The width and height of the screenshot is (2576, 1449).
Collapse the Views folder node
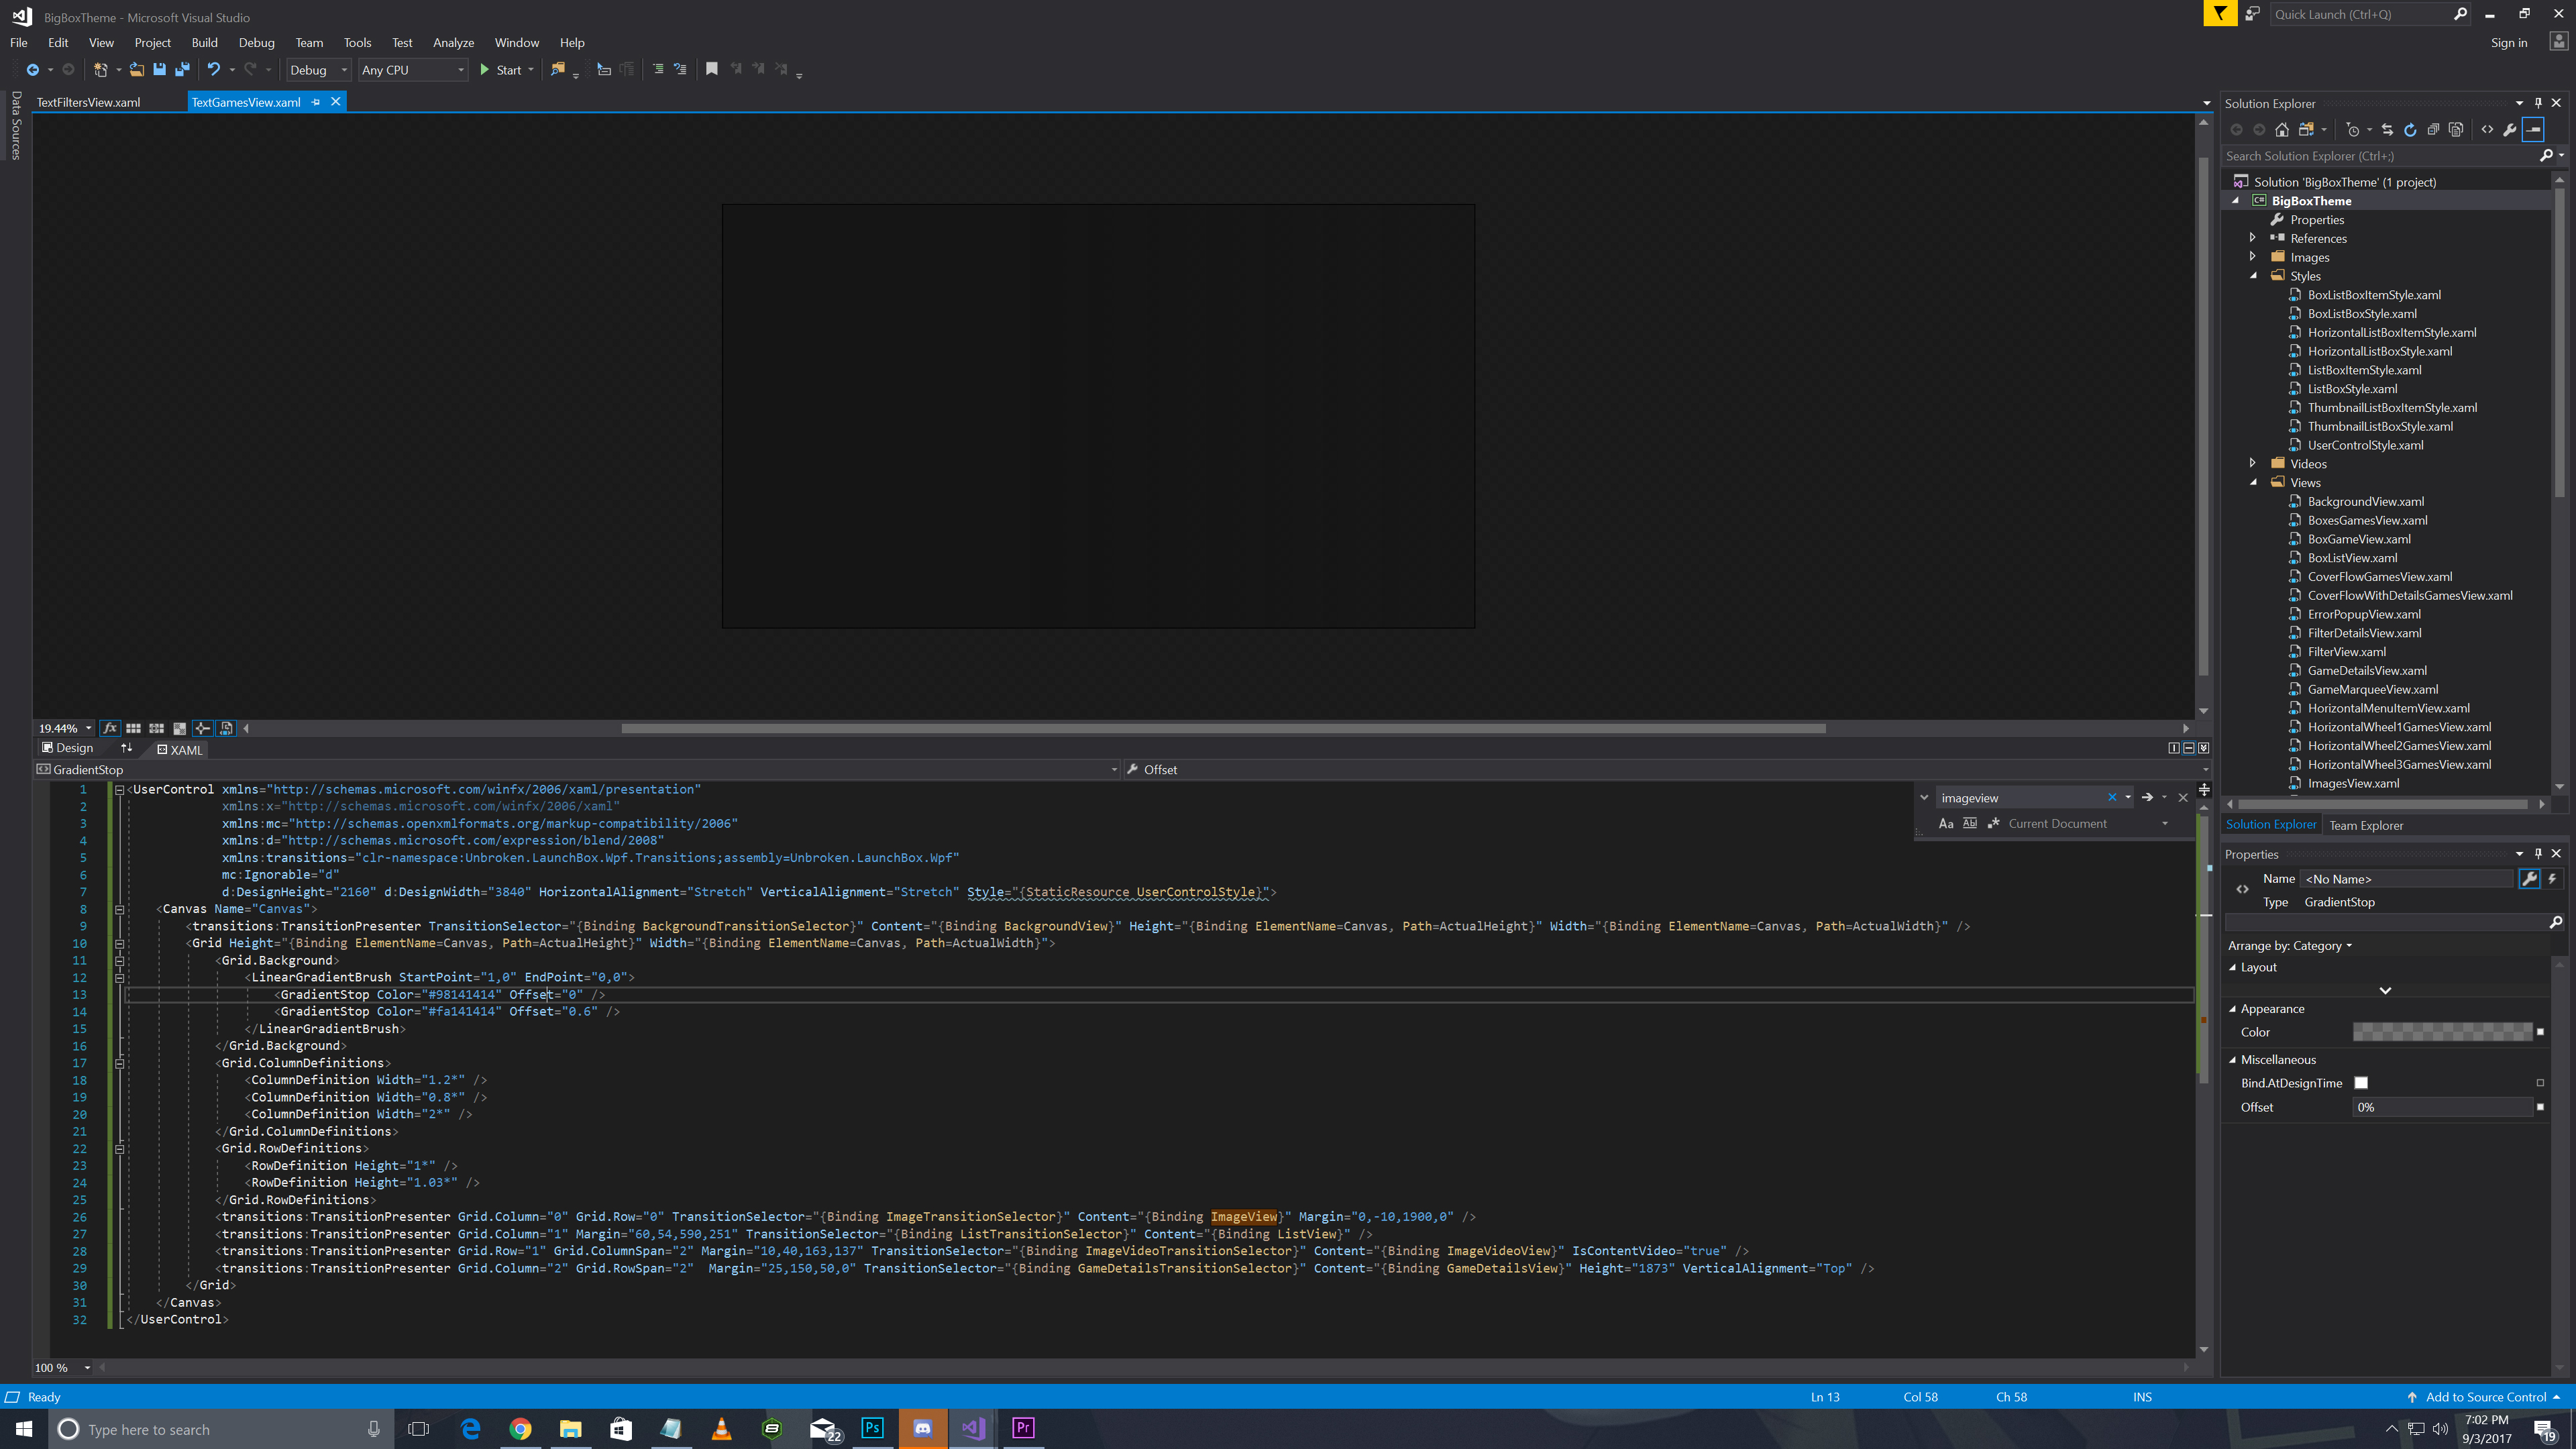[2253, 482]
